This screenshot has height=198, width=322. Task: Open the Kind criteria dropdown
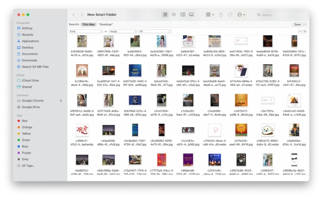click(x=86, y=31)
